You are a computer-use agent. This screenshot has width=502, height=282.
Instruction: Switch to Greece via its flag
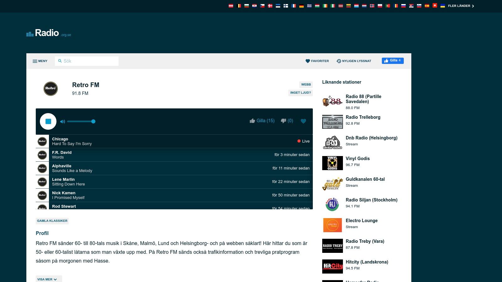[x=309, y=6]
